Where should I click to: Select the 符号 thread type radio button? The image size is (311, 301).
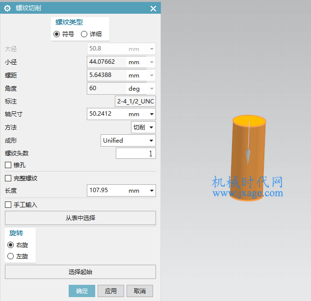click(x=56, y=34)
